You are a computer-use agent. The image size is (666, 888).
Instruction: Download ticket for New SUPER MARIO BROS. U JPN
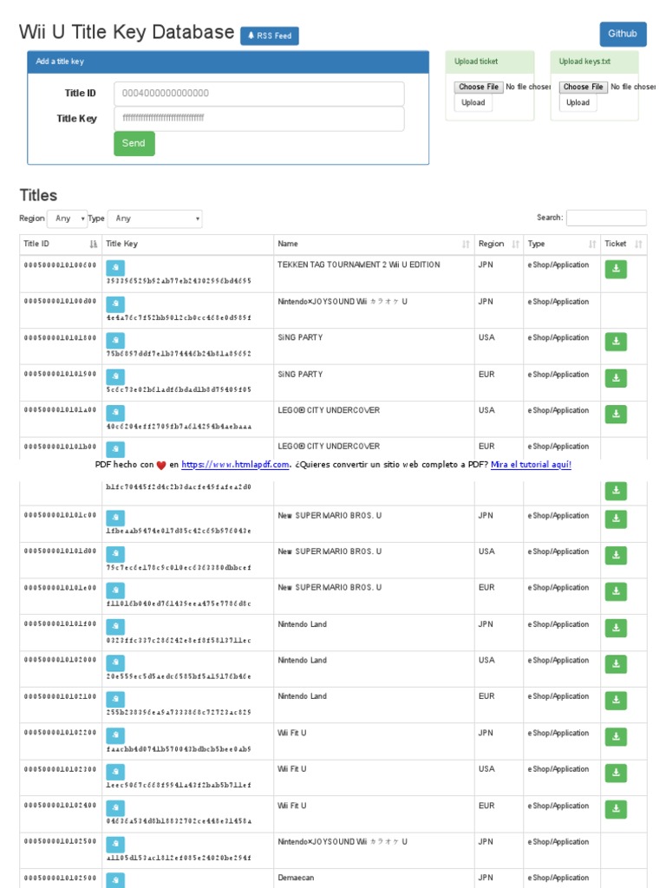point(616,519)
